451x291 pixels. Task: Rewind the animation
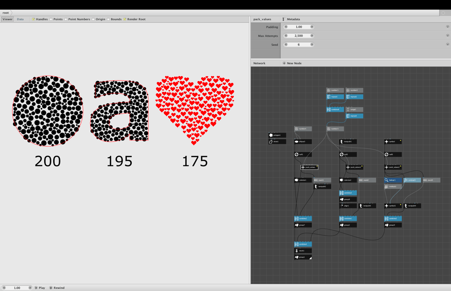pyautogui.click(x=57, y=288)
